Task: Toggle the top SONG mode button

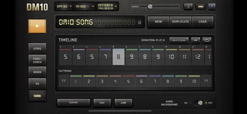Action: click(200, 6)
